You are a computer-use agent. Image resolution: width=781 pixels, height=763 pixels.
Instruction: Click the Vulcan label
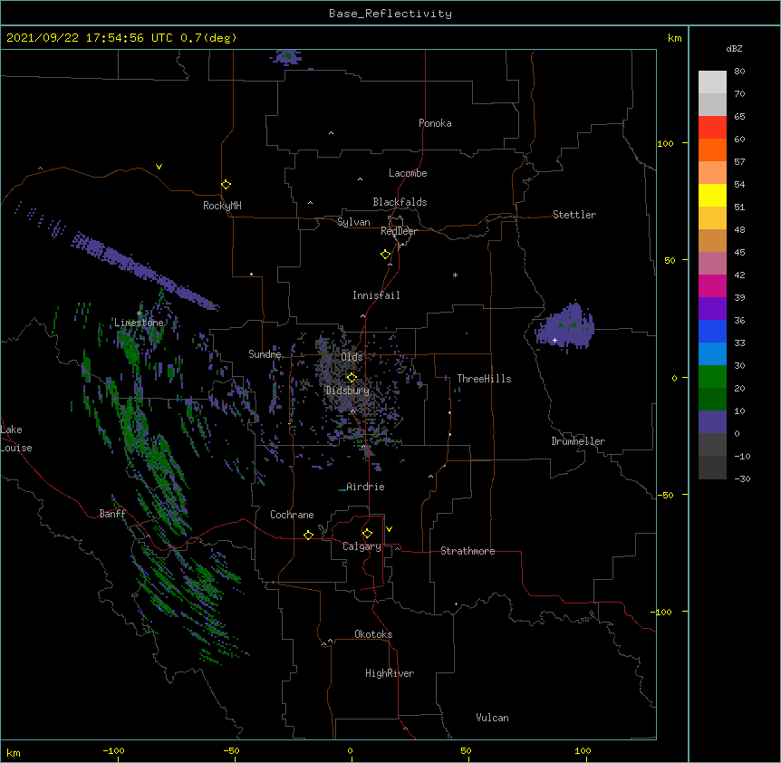(492, 718)
